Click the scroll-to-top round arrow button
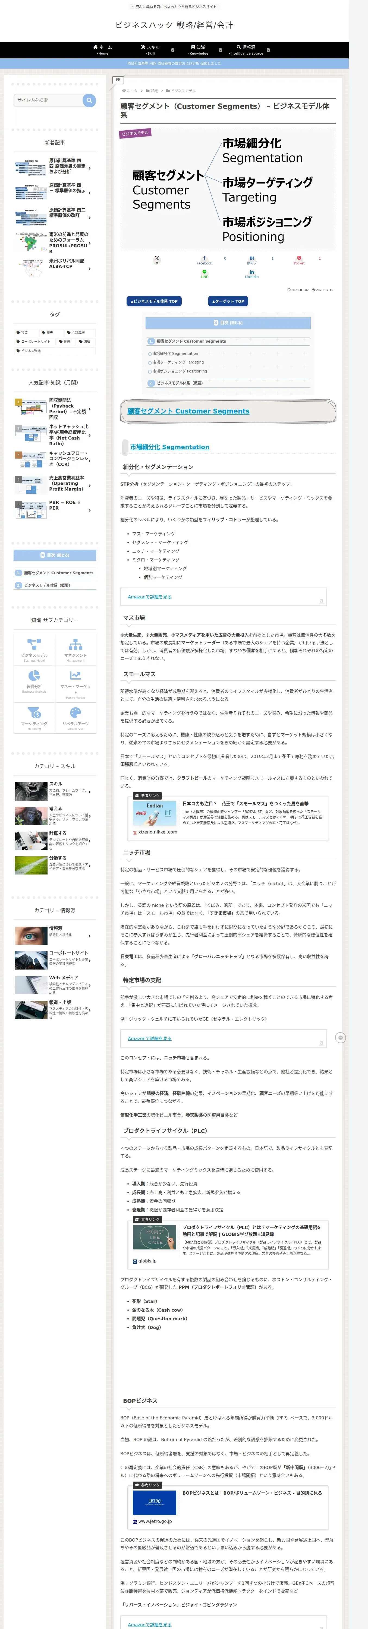 [340, 1037]
